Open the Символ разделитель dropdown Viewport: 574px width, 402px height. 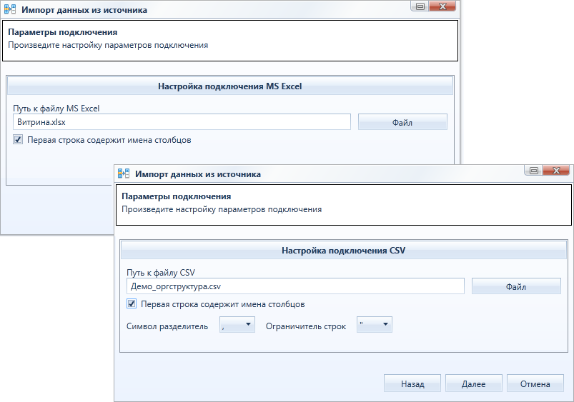click(x=237, y=324)
